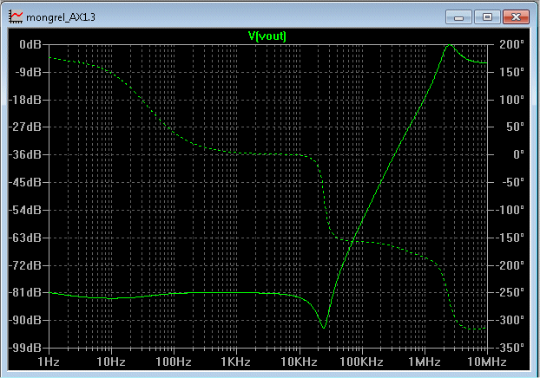Click the -45dB magnitude axis label

[25, 182]
